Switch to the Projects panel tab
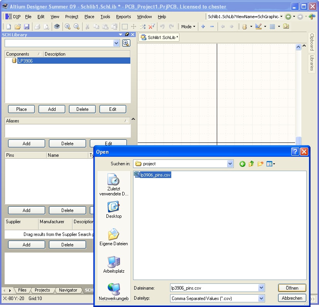Image resolution: width=319 pixels, height=307 pixels. (x=42, y=290)
